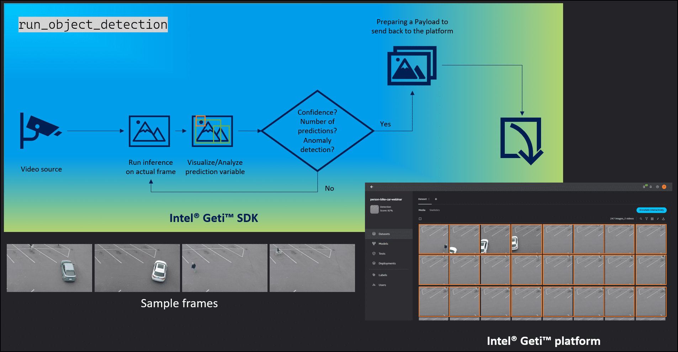Add a new dataset with the plus icon
This screenshot has height=352, width=678.
(x=436, y=199)
